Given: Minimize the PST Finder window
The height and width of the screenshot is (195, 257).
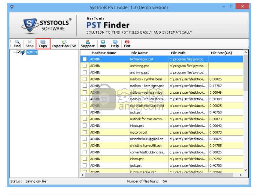Looking at the screenshot, I should click(223, 7).
